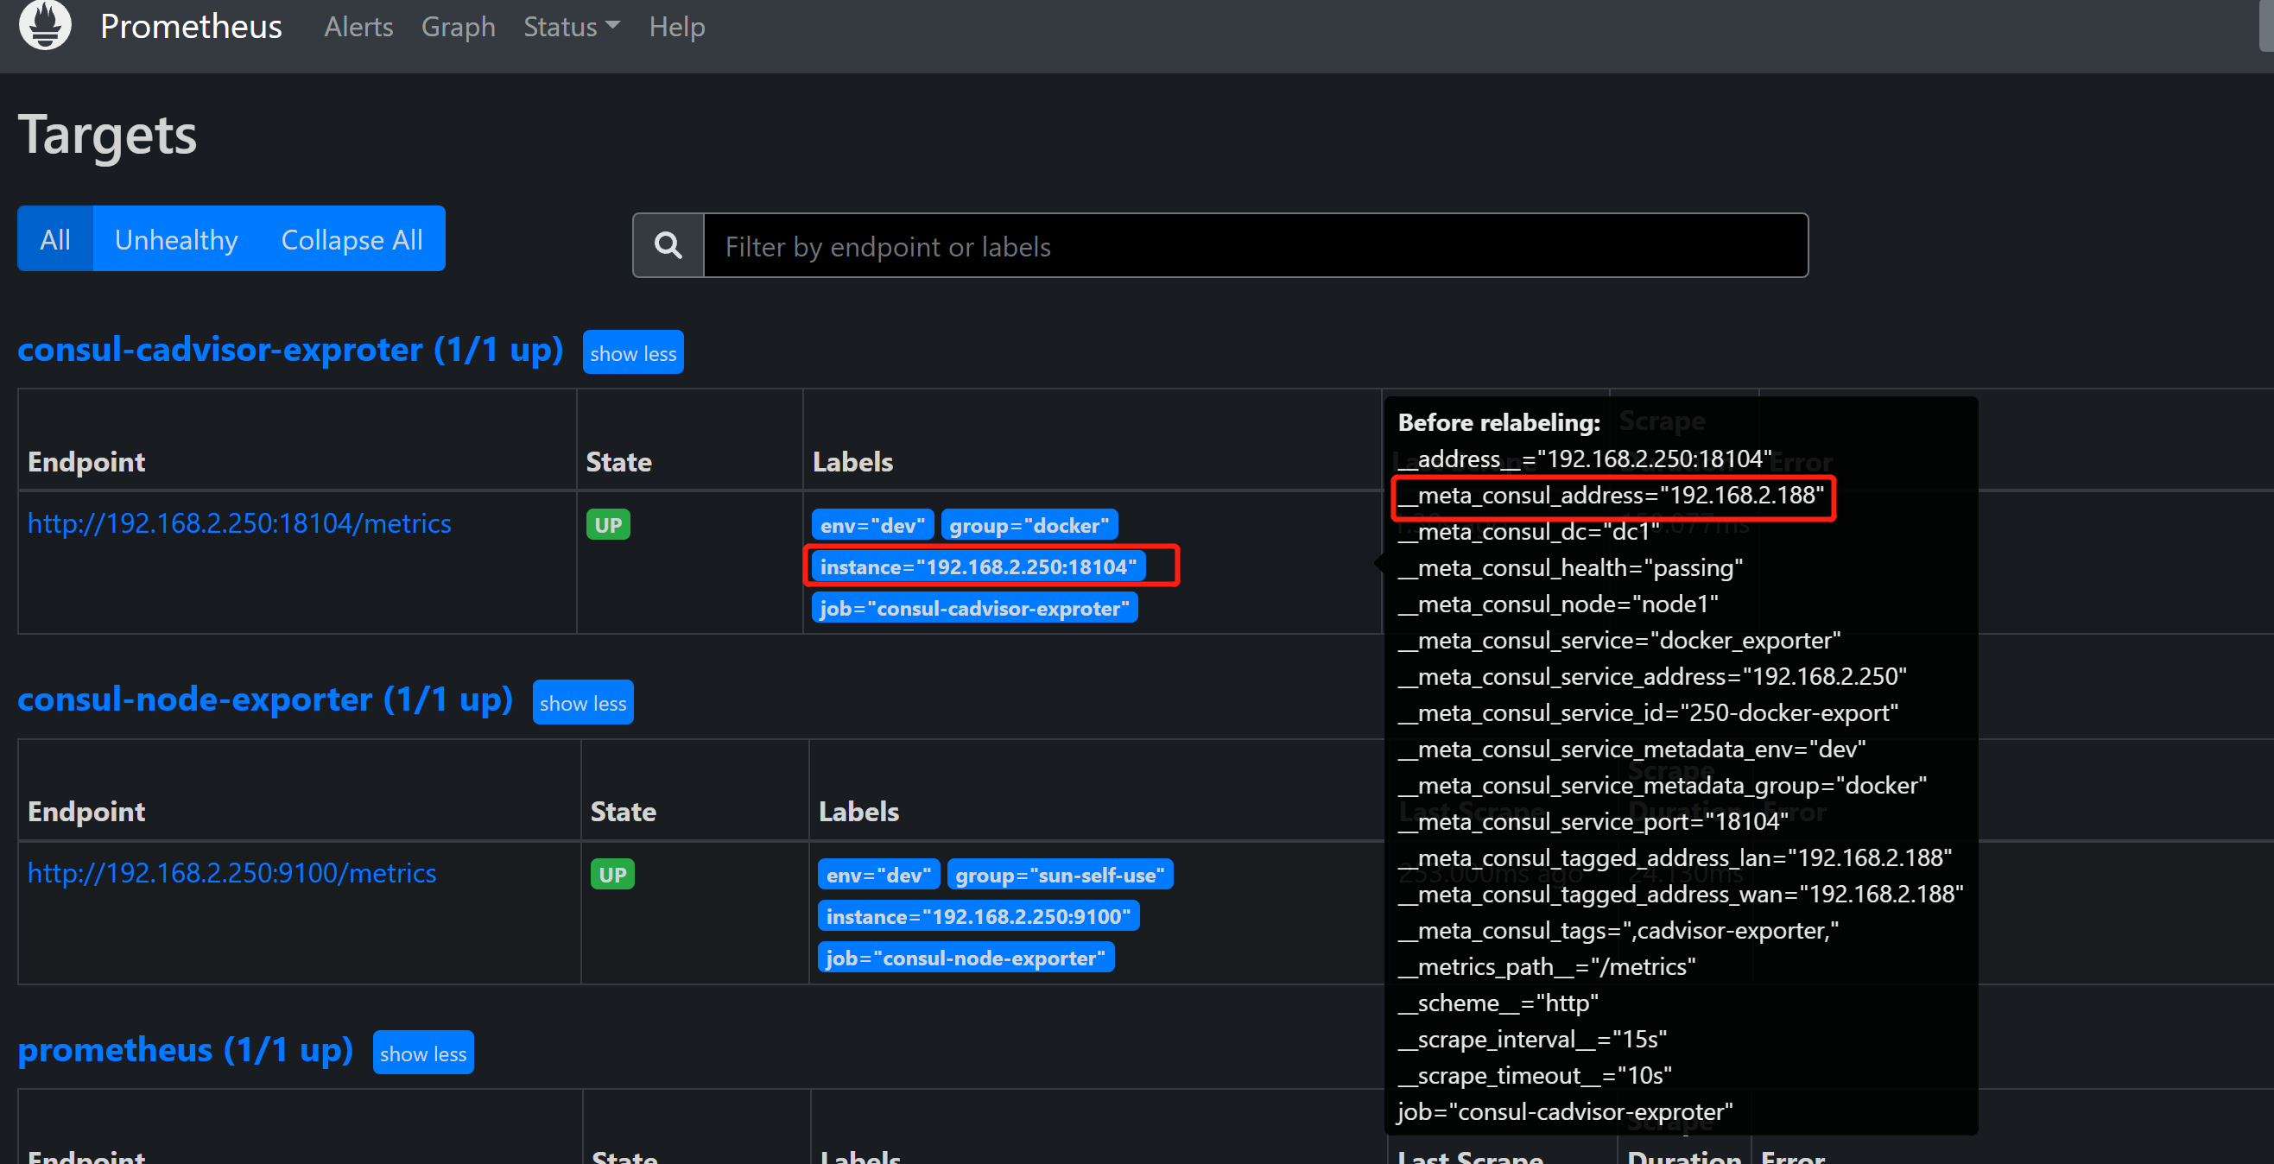Open the 192.168.2.250:18104 metrics endpoint link
This screenshot has width=2274, height=1164.
[x=238, y=523]
